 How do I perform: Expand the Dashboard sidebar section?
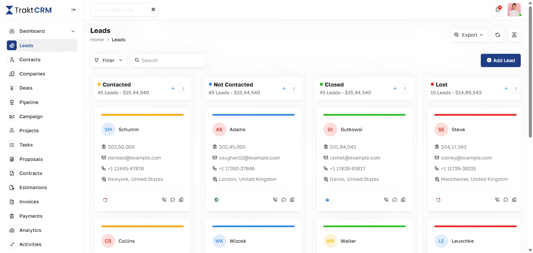73,31
